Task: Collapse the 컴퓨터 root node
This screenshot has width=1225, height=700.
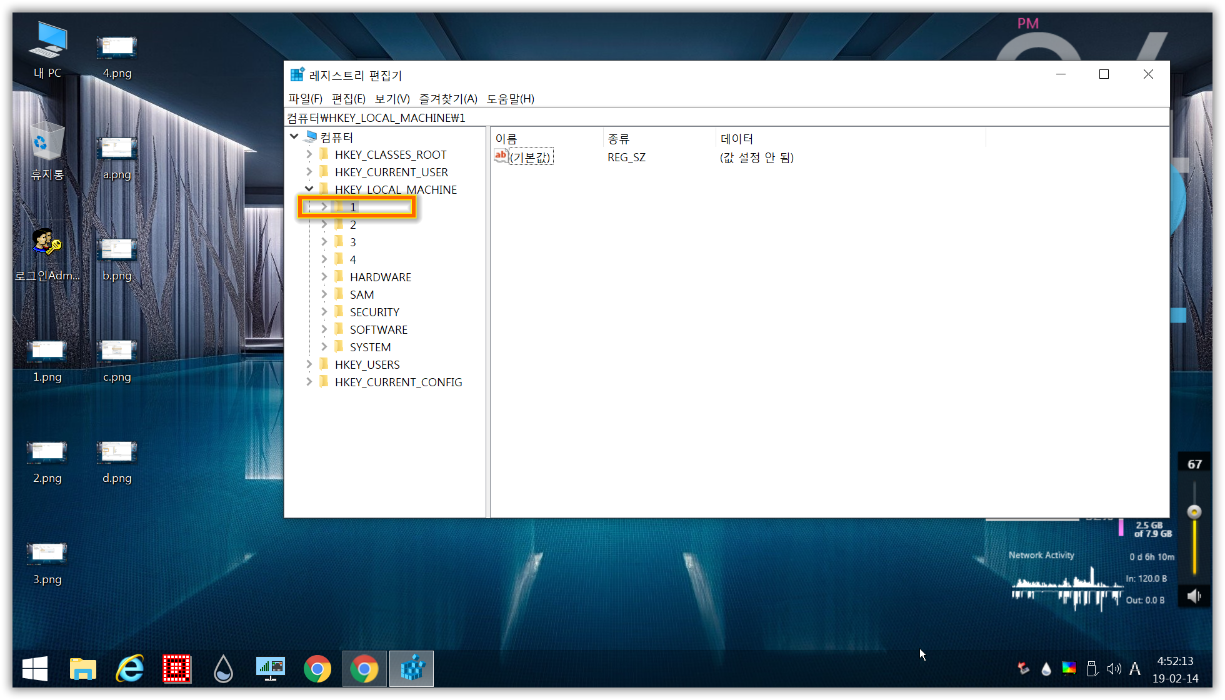Action: click(x=294, y=136)
